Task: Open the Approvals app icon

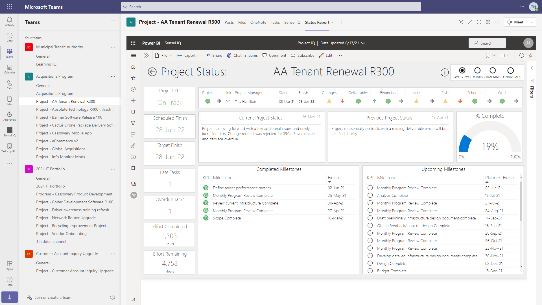Action: coord(9,116)
